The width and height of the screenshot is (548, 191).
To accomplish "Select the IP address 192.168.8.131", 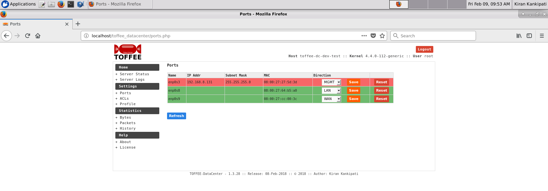I will pyautogui.click(x=200, y=82).
